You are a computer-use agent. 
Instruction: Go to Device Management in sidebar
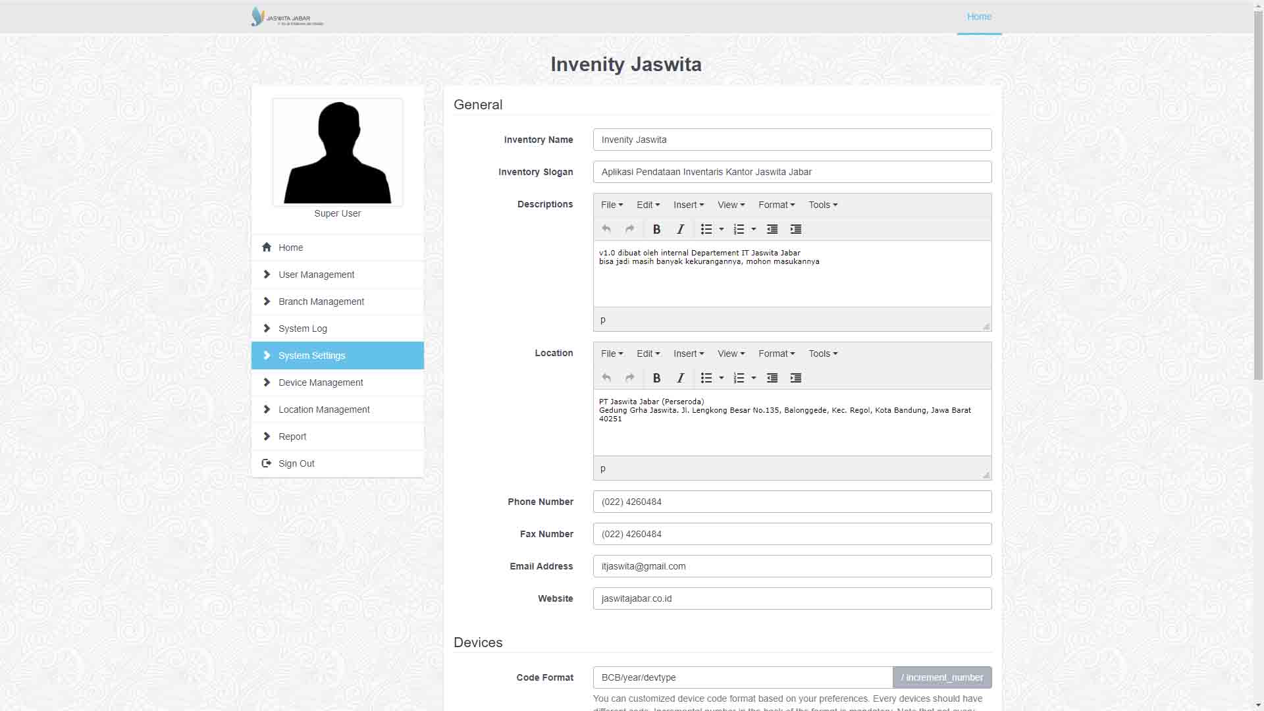click(321, 382)
